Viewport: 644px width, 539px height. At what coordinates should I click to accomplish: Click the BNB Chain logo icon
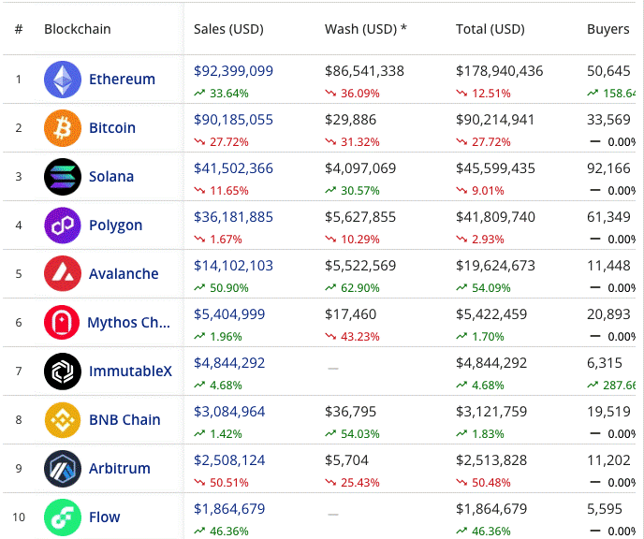(63, 420)
